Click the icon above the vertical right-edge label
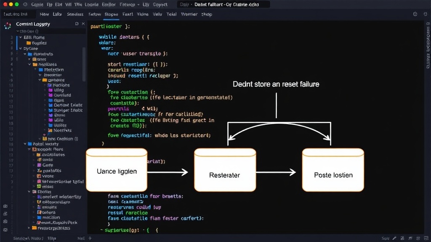The height and width of the screenshot is (242, 431). tap(428, 24)
